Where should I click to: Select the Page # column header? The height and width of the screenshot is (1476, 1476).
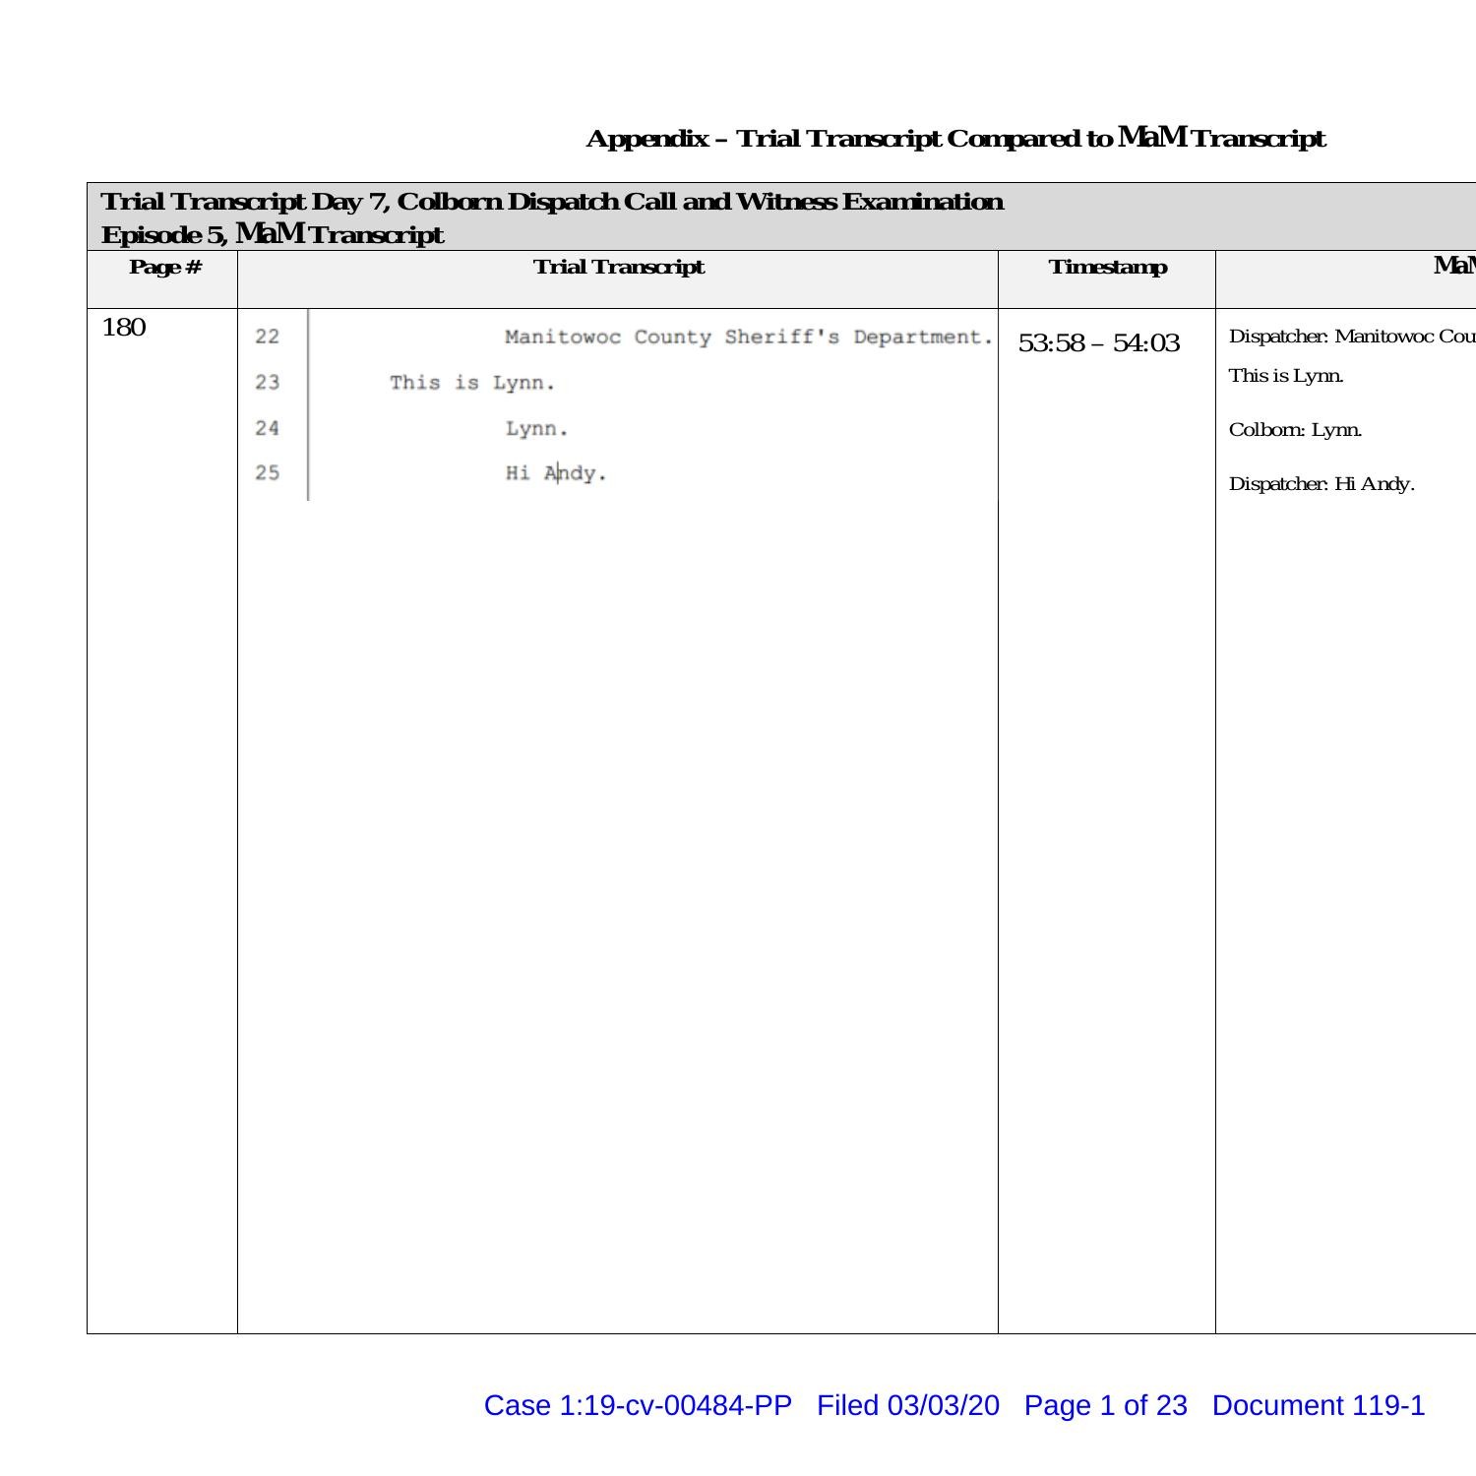[x=164, y=268]
